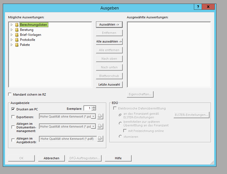This screenshot has height=174, width=227.
Task: Select the stornieren radio option
Action: [120, 136]
